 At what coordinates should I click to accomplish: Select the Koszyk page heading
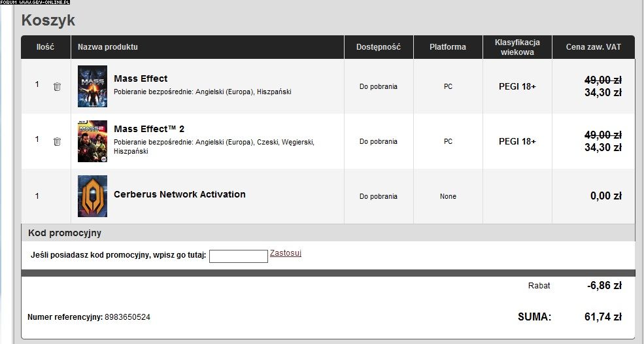48,20
